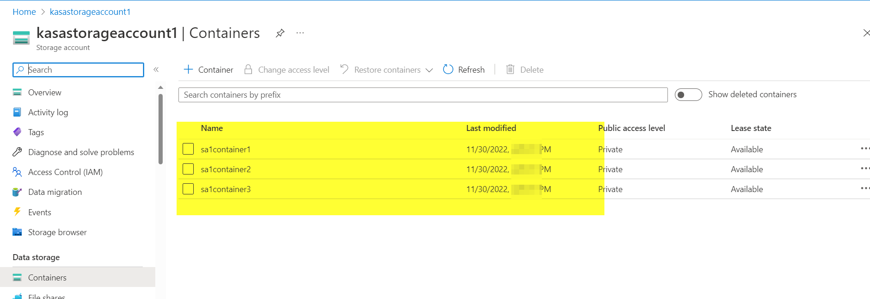Click the Storage browser icon
This screenshot has height=299, width=870.
click(x=17, y=232)
